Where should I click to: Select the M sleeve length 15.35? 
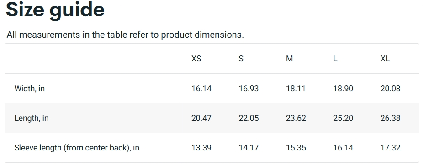(296, 148)
